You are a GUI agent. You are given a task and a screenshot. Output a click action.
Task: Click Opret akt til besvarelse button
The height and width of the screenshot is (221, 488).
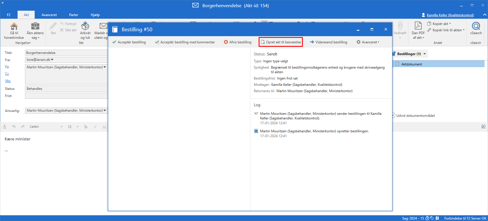(x=281, y=42)
